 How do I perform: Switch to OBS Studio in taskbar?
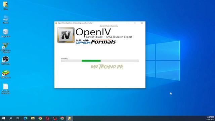(x=55, y=118)
